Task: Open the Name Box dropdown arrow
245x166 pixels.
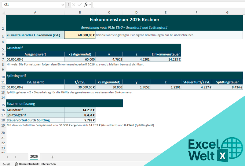Action: pyautogui.click(x=63, y=5)
